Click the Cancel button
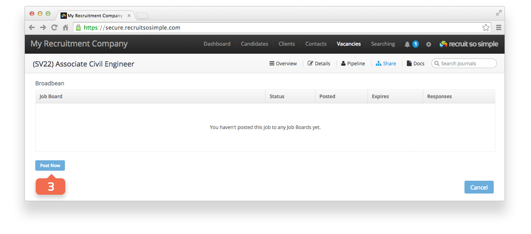Viewport: 531px width, 234px height. coord(479,187)
